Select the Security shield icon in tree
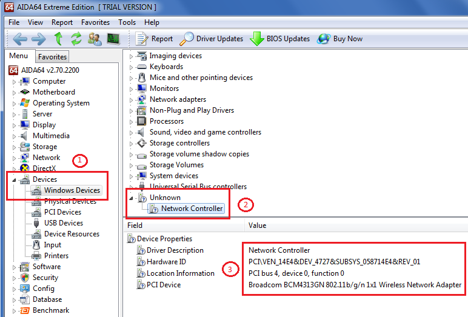Viewport: 468px width, 317px height. point(25,278)
